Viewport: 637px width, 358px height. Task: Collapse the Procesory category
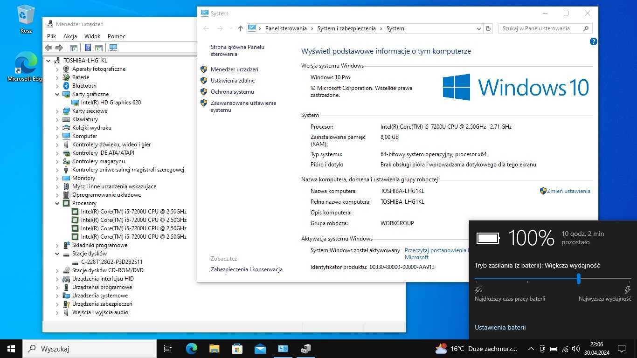point(57,203)
